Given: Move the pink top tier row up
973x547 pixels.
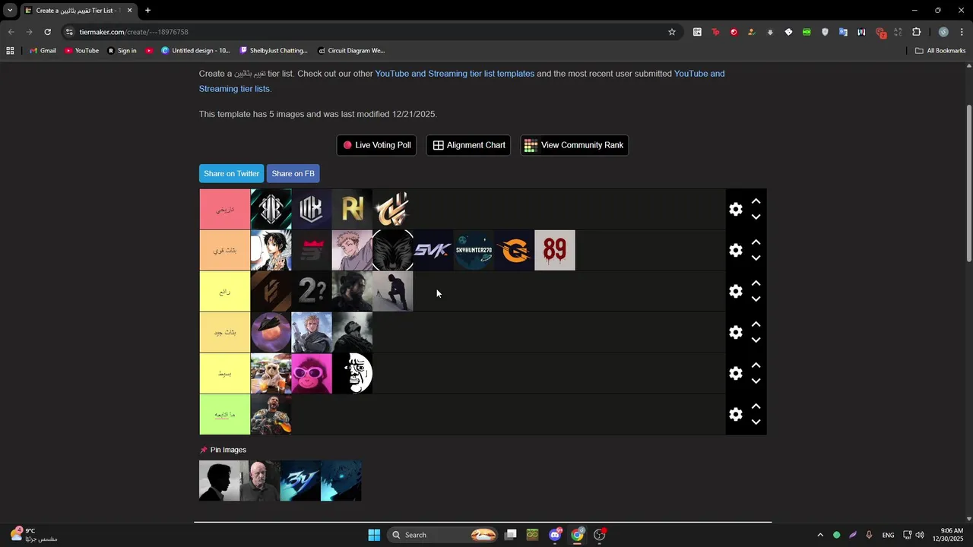Looking at the screenshot, I should click(756, 201).
